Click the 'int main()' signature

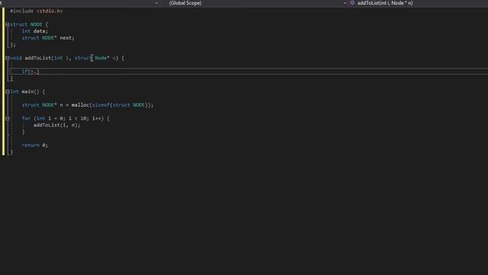[x=24, y=92]
